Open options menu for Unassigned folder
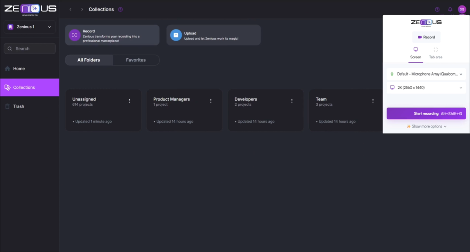The height and width of the screenshot is (252, 470). [x=130, y=101]
